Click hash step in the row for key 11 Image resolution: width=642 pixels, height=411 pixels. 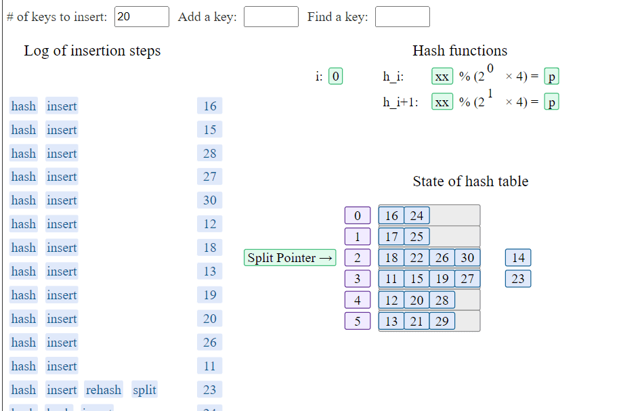pos(24,366)
